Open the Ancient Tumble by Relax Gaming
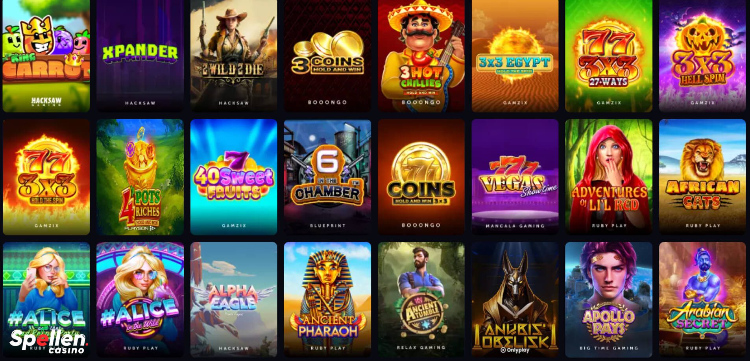The height and width of the screenshot is (361, 750). click(x=421, y=300)
